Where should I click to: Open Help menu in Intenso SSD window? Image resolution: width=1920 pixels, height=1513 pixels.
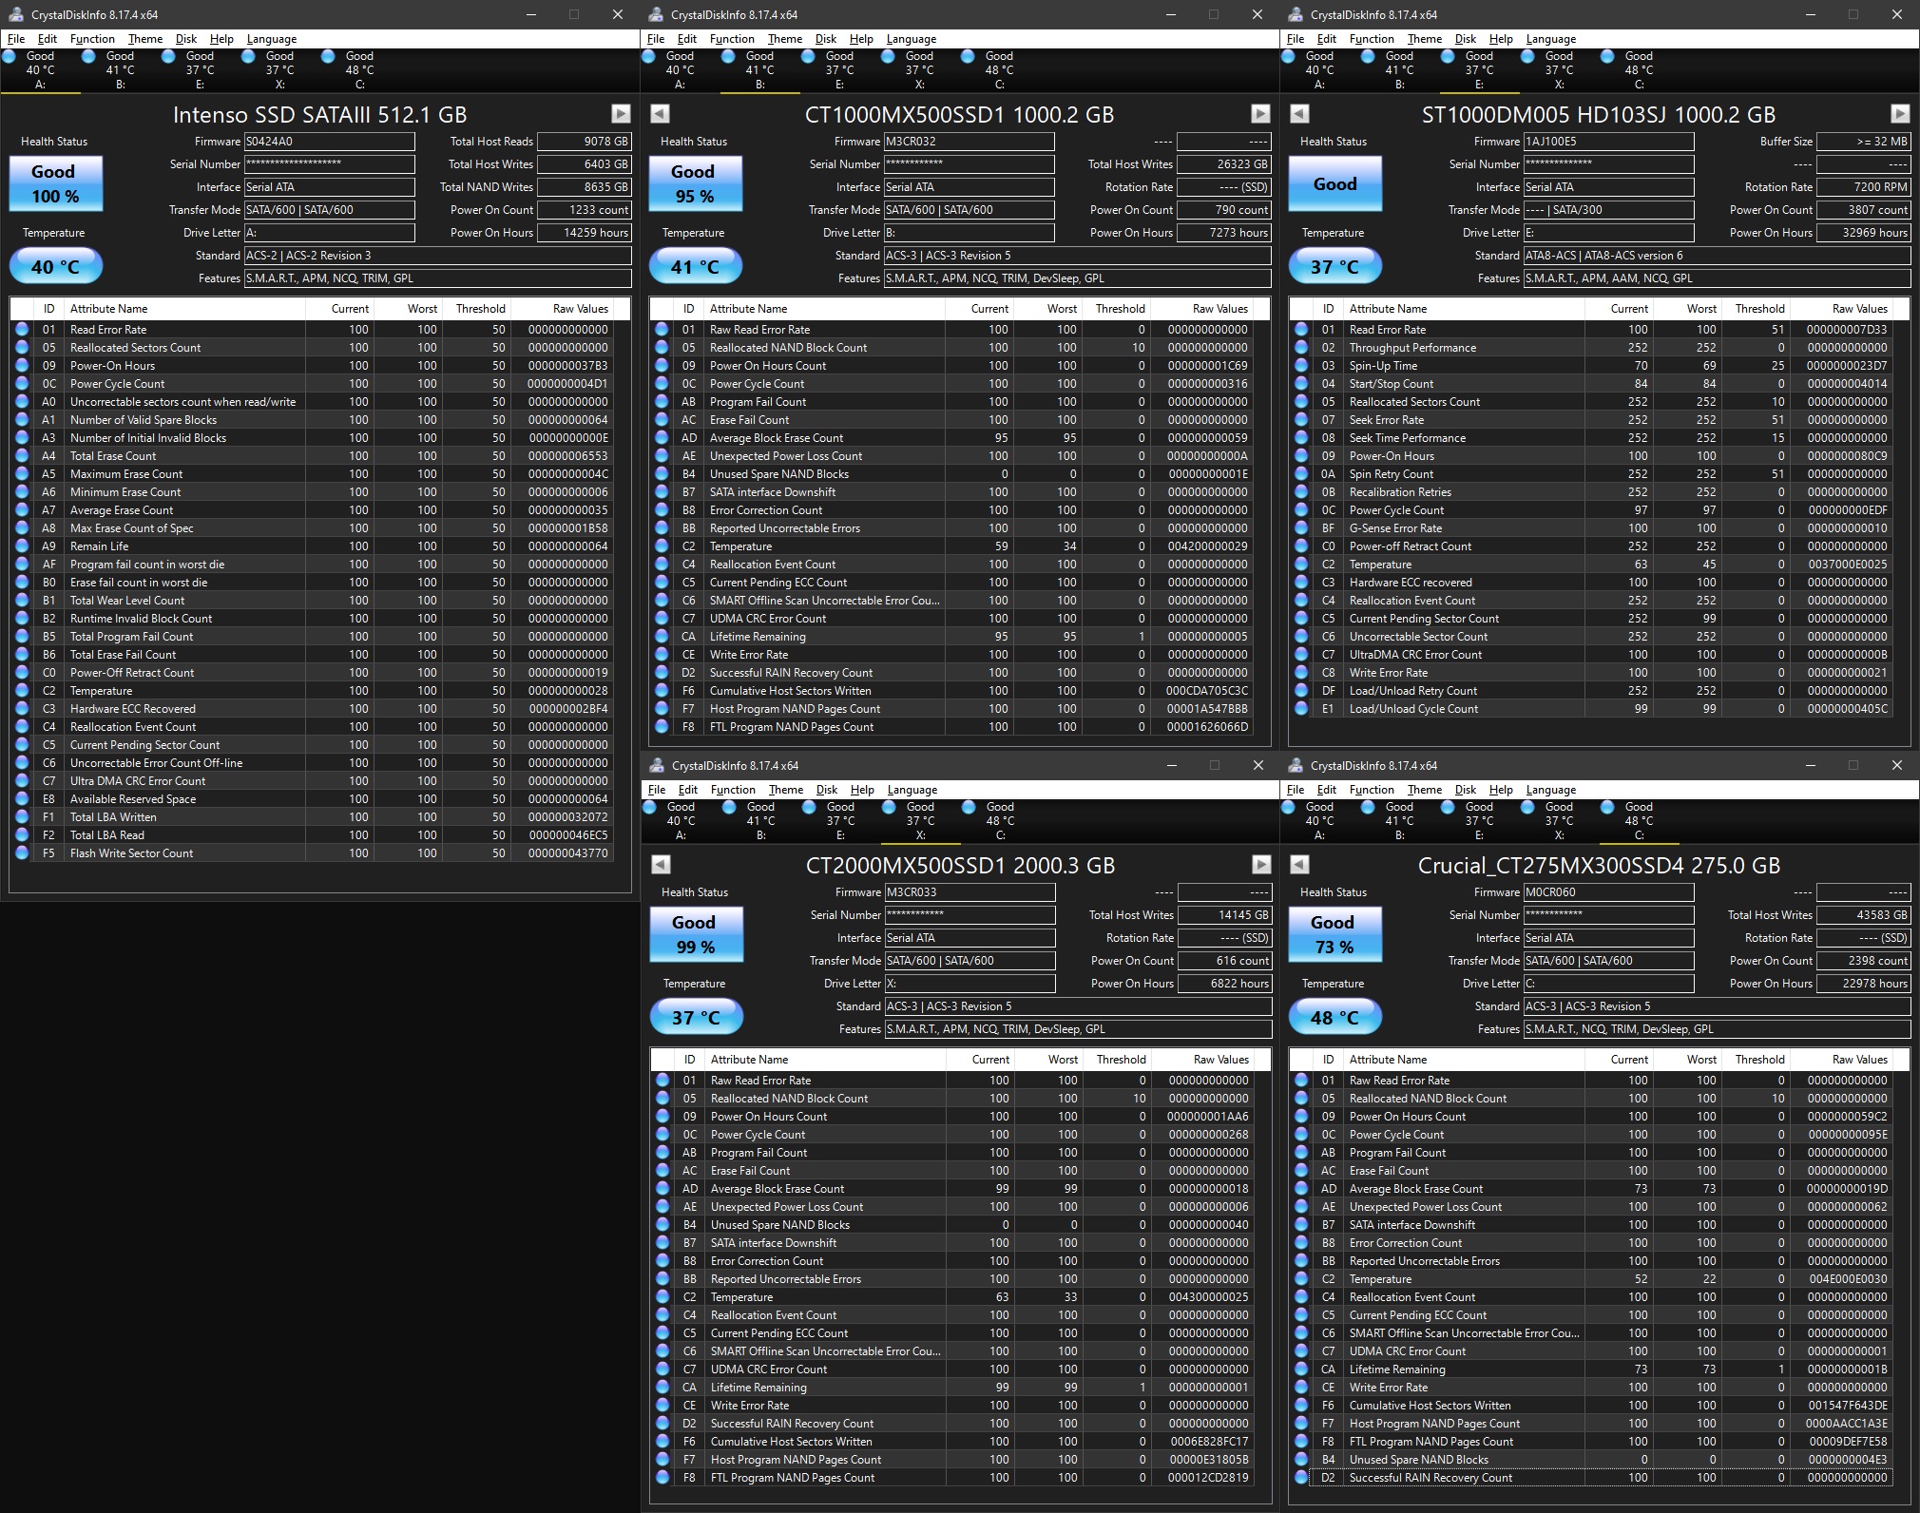[221, 39]
